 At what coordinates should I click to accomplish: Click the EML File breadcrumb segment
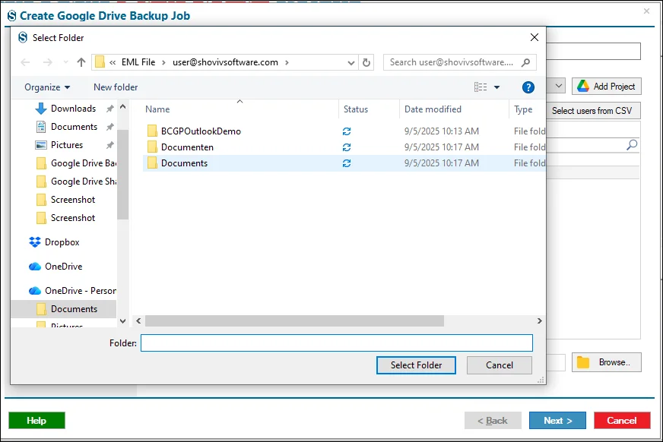[138, 62]
